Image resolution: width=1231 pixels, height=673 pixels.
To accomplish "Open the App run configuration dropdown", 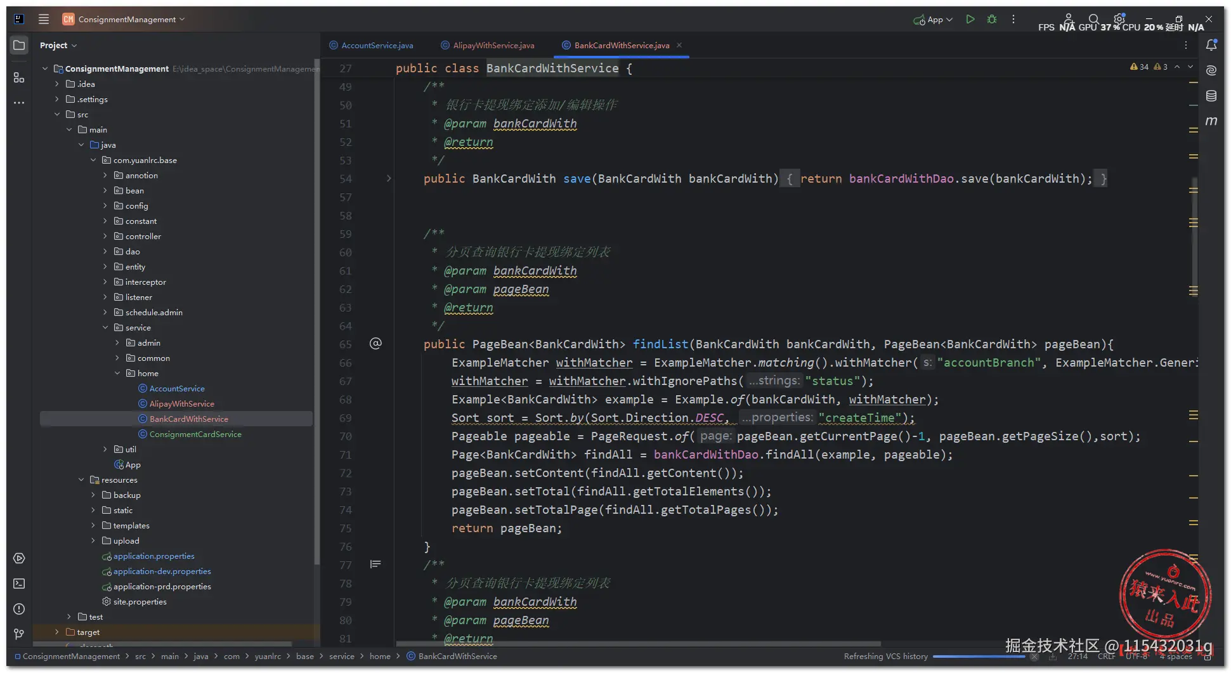I will pos(933,20).
